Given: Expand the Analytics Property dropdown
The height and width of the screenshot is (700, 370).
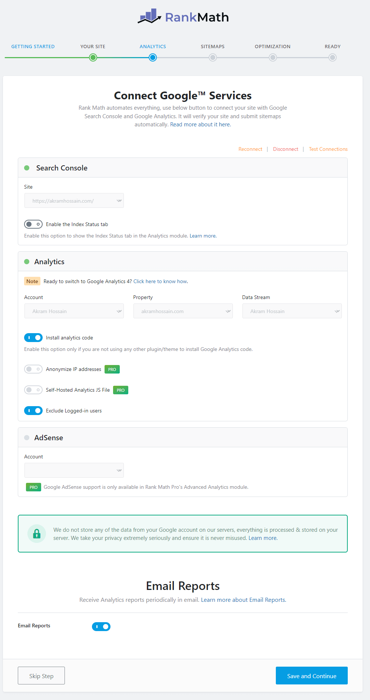Looking at the screenshot, I should 183,311.
